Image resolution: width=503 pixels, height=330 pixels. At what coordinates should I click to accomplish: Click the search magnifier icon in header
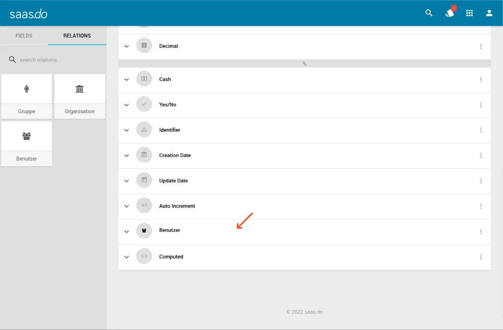coord(429,13)
